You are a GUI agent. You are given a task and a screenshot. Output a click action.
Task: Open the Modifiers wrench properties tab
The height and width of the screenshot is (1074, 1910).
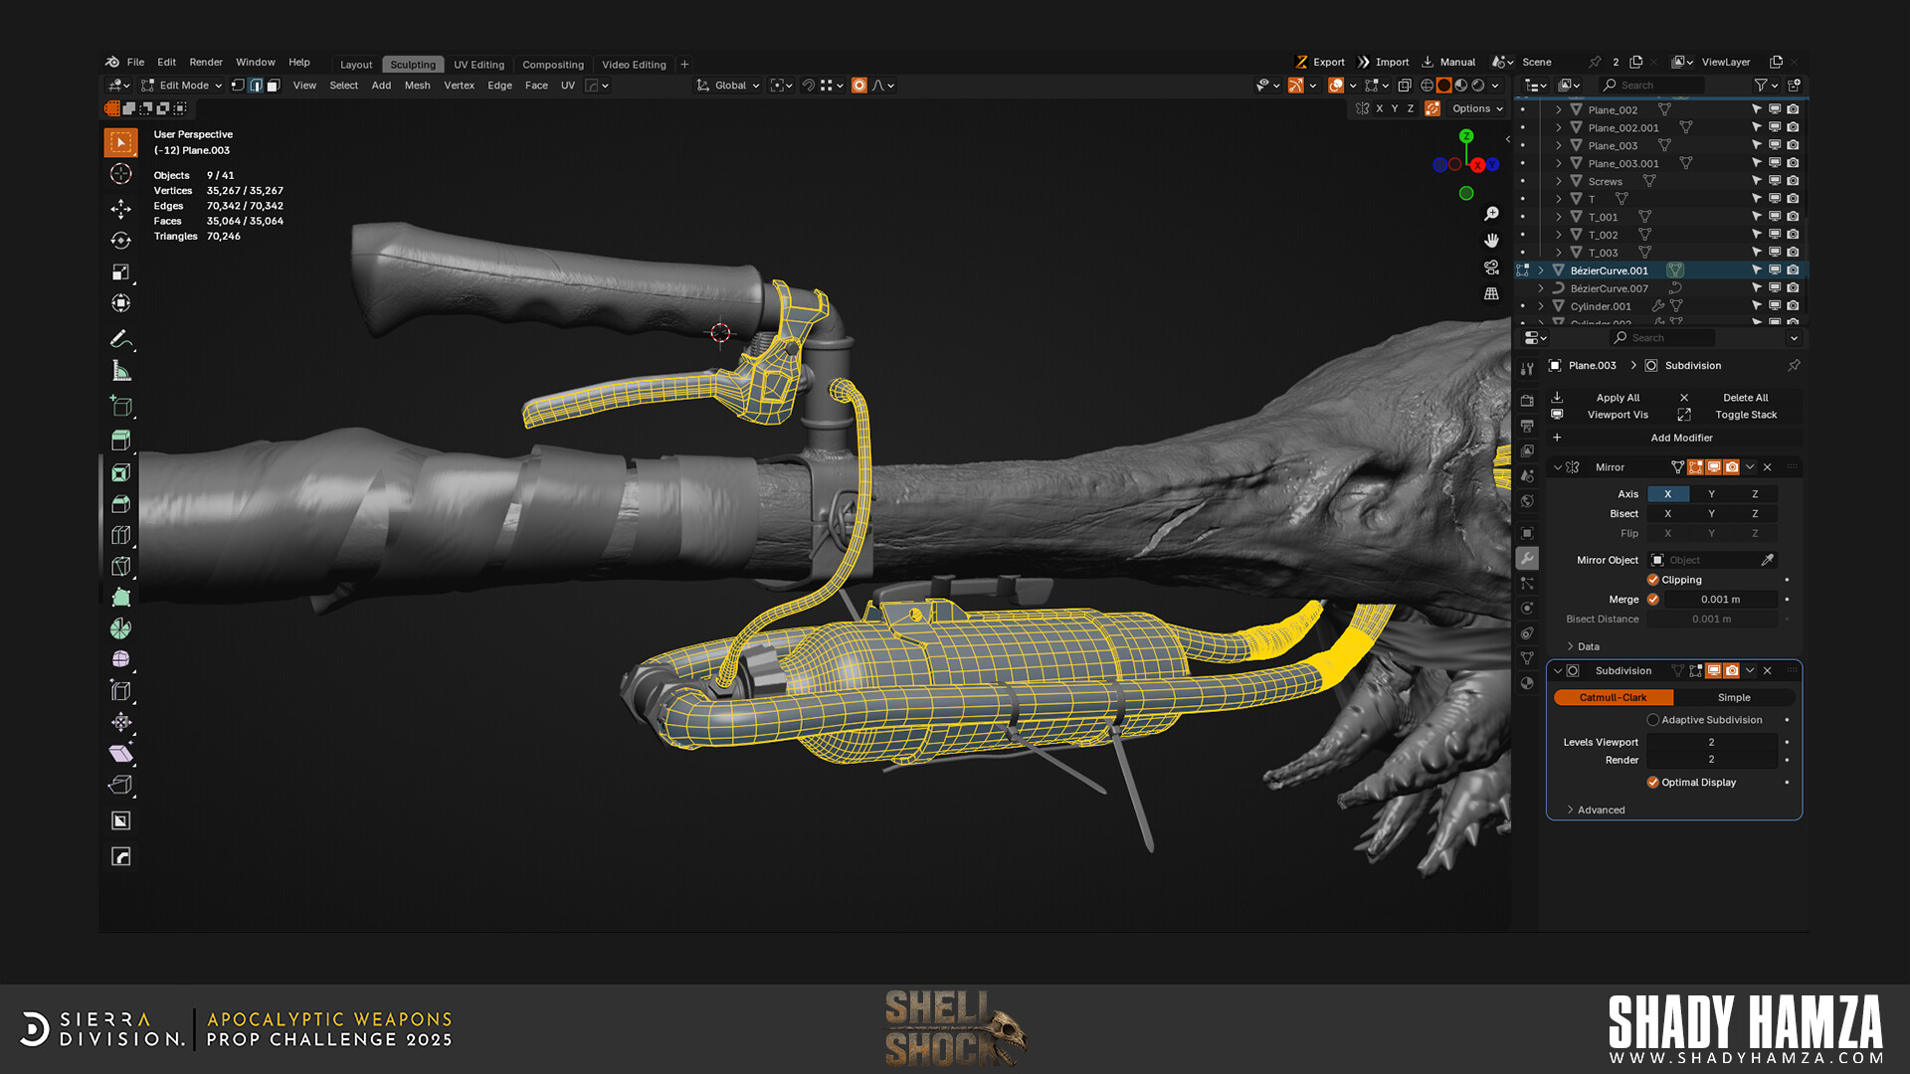point(1527,558)
